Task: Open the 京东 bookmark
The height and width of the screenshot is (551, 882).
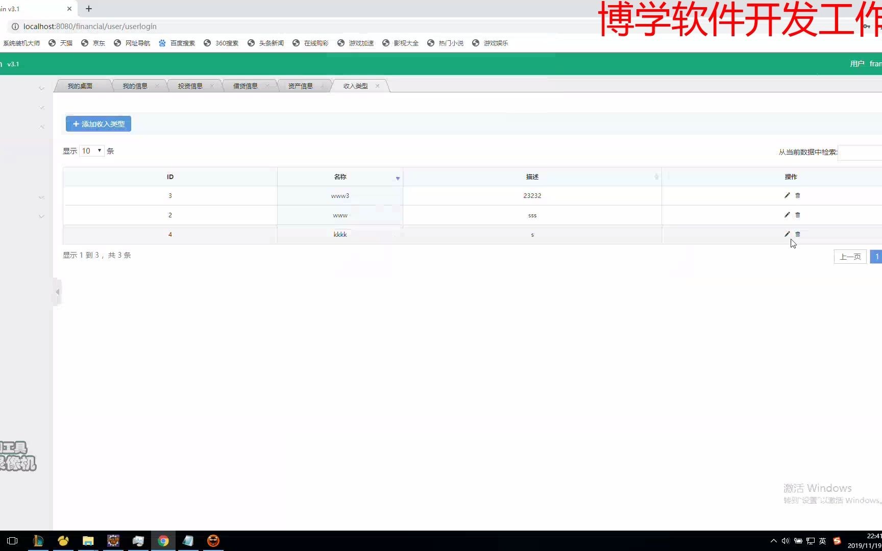Action: tap(93, 43)
